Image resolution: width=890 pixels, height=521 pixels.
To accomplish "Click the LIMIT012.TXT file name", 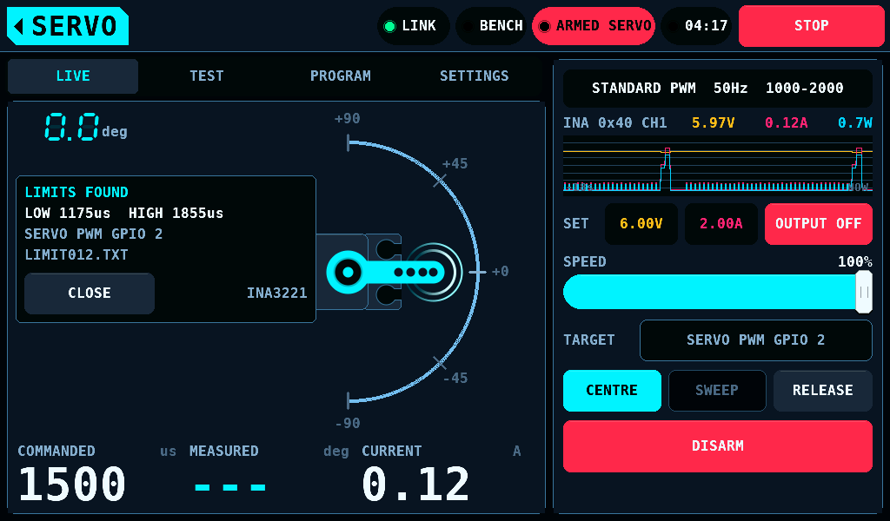I will pos(76,255).
